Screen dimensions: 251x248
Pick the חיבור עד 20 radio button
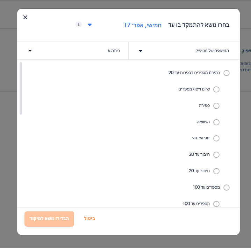point(216,155)
